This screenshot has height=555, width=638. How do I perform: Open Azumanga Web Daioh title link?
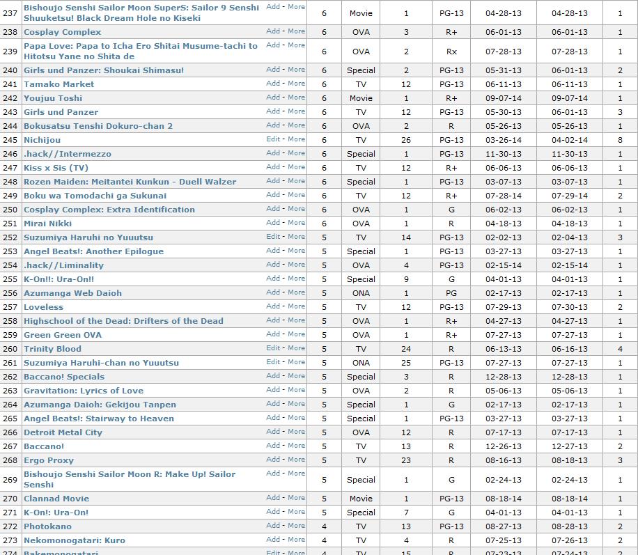coord(72,293)
